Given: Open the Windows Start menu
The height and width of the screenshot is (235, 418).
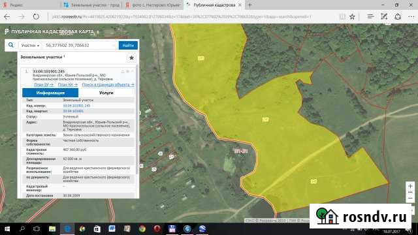Looking at the screenshot, I should pos(7,229).
